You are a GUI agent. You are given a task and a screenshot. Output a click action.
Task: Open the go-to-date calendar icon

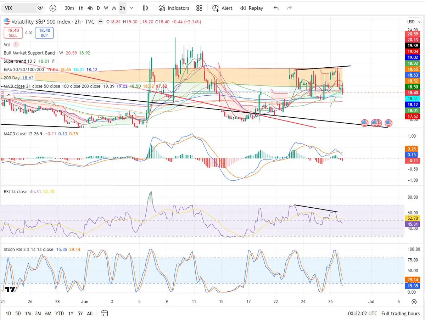pos(104,314)
